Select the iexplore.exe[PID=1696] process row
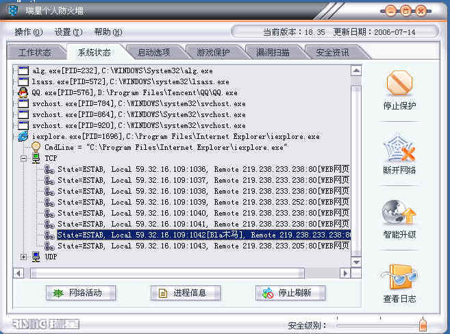This screenshot has height=334, width=450. [175, 136]
